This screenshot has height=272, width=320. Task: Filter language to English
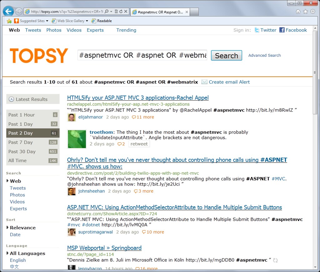[x=18, y=260]
